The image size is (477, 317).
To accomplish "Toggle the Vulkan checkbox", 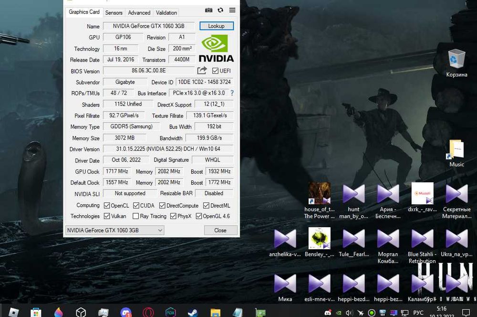I will (107, 216).
